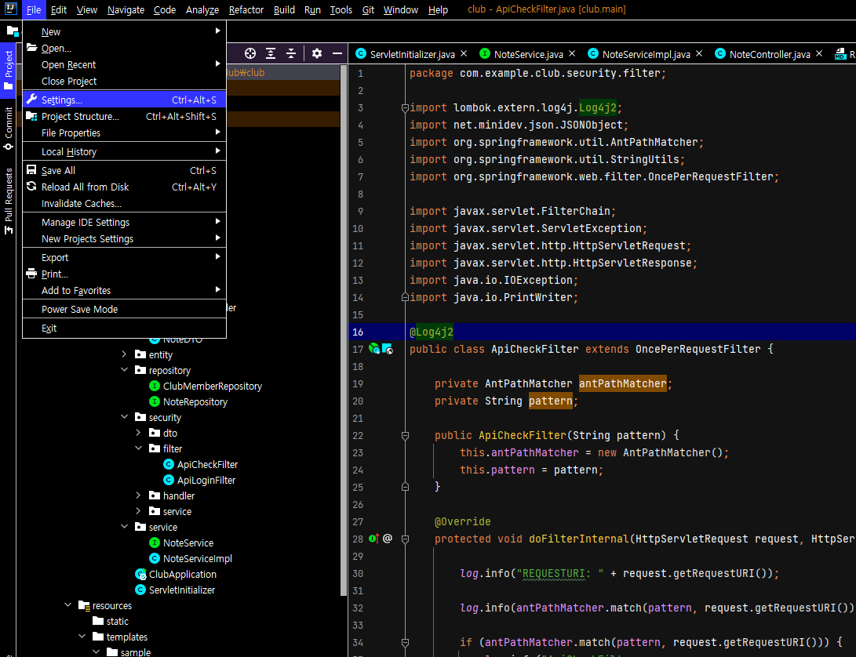This screenshot has width=856, height=657.
Task: Click the gutter run icon on line 17
Action: click(x=374, y=349)
